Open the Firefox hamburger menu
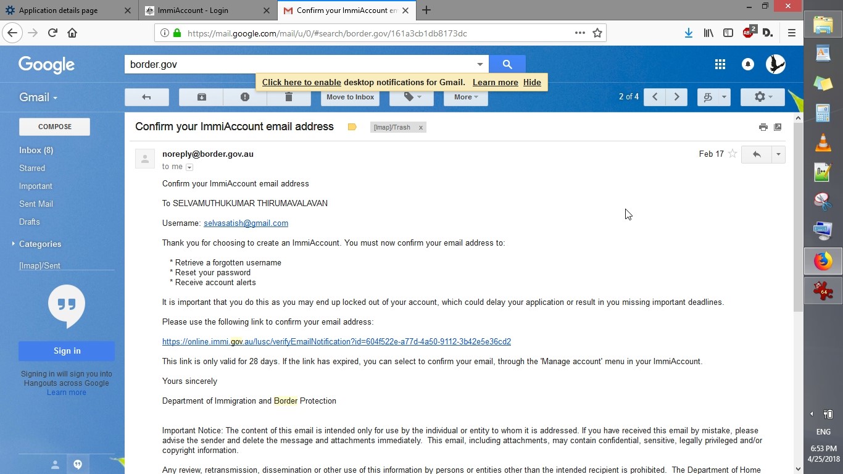This screenshot has height=474, width=843. pyautogui.click(x=792, y=33)
